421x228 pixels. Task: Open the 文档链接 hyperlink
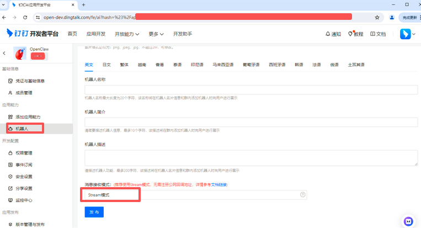coord(219,185)
